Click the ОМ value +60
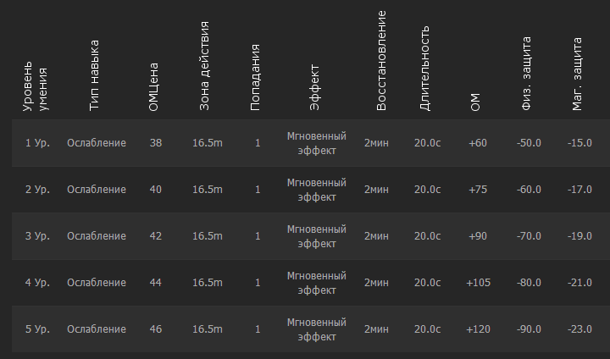 [478, 143]
